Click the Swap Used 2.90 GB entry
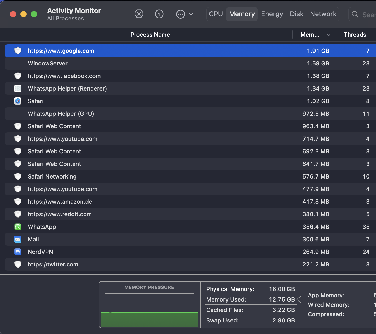 point(251,320)
